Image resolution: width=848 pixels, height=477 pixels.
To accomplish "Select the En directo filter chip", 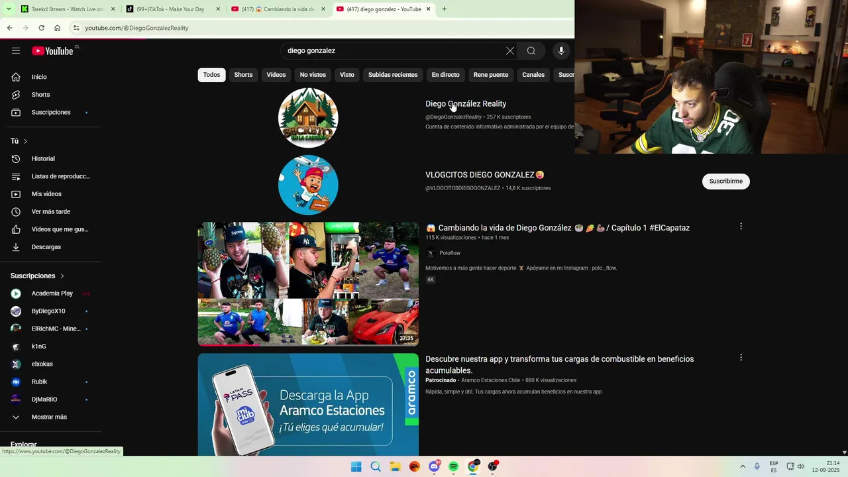I will [x=445, y=75].
